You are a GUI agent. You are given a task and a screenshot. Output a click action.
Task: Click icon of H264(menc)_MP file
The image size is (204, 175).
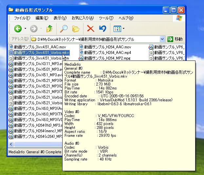11,131
